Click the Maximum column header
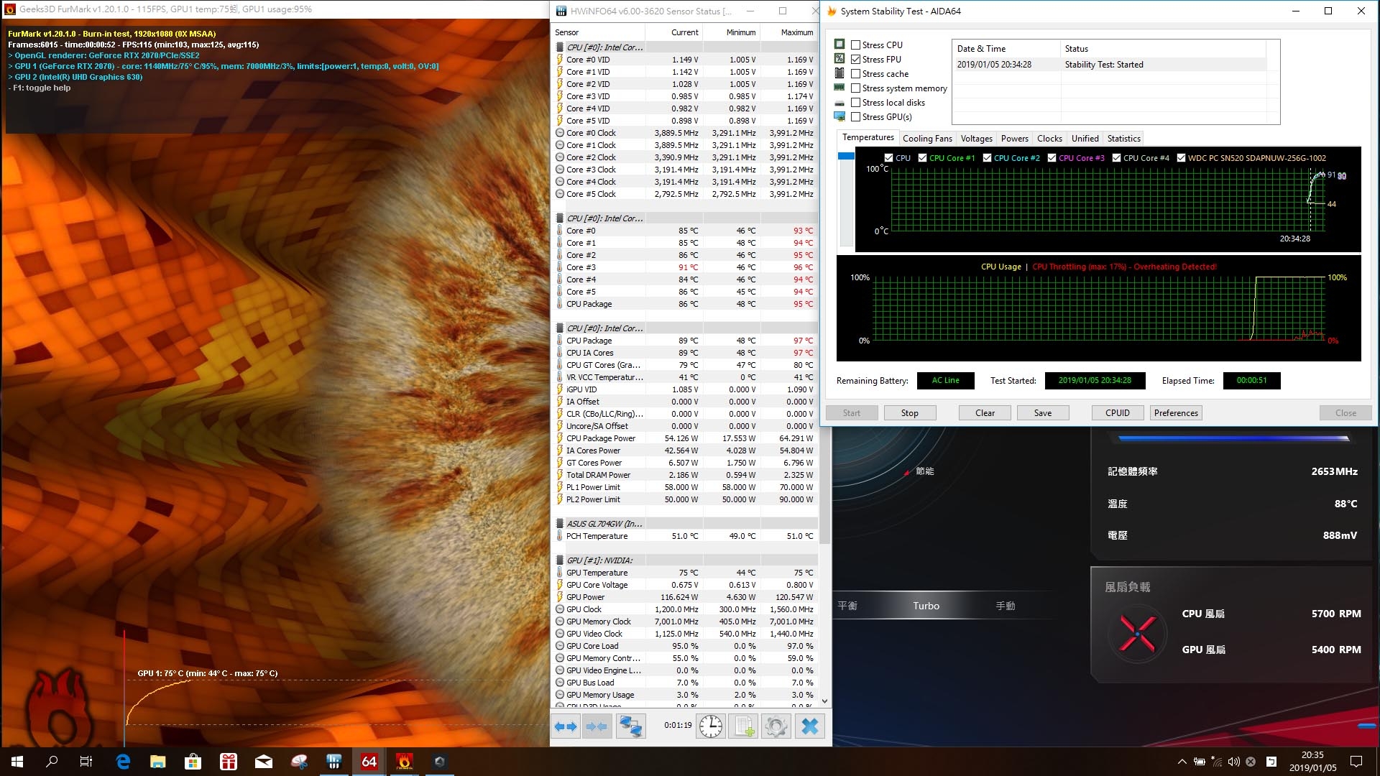The image size is (1380, 776). [796, 32]
